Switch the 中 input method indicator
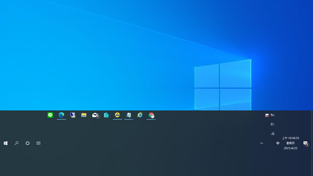 tap(278, 143)
